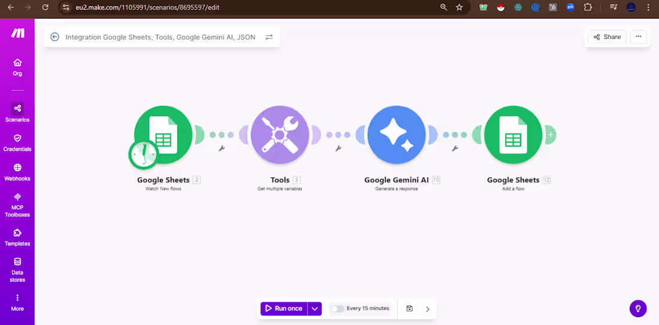
Task: Open the three-dot options menu
Action: click(x=639, y=37)
